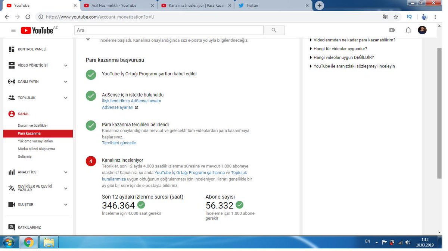Screen dimensions: 448x251
Task: Click the volume speaker icon in the tray
Action: [x=408, y=242]
